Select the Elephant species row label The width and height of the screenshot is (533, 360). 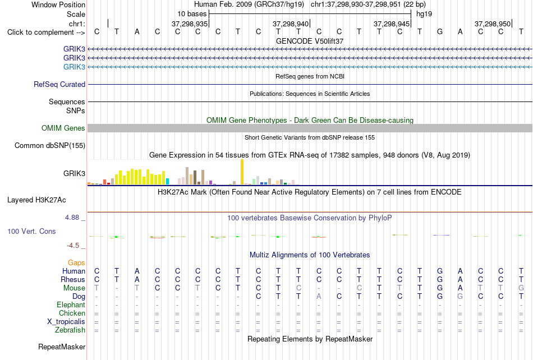[71, 304]
